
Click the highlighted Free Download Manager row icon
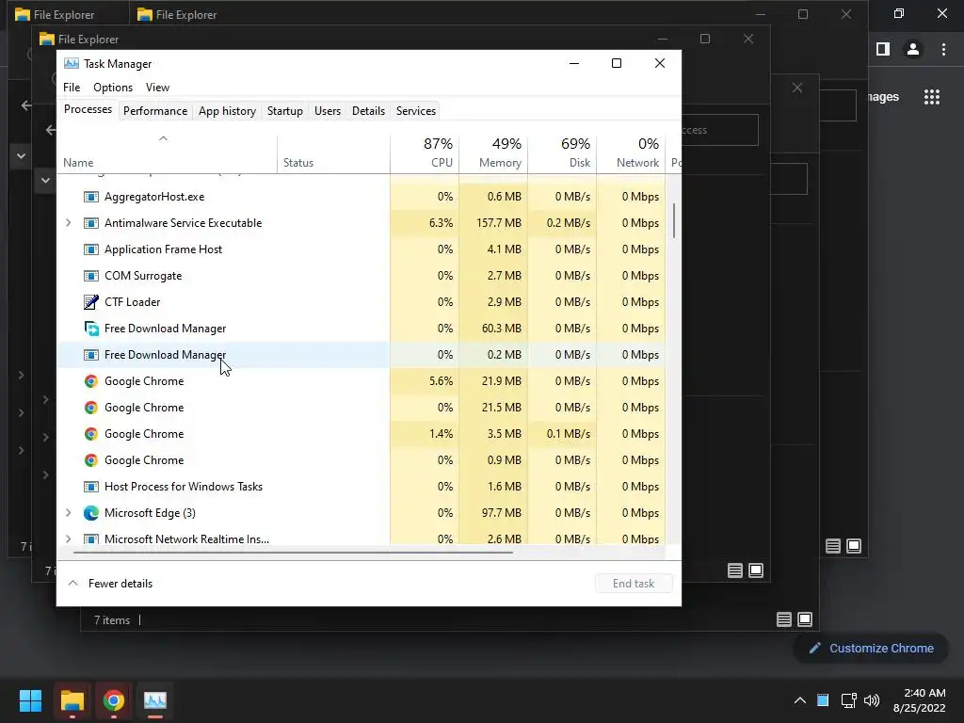tap(91, 355)
